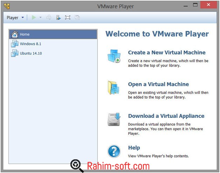Click the new virtual machine plus icon
This screenshot has height=173, width=220.
coord(114,56)
